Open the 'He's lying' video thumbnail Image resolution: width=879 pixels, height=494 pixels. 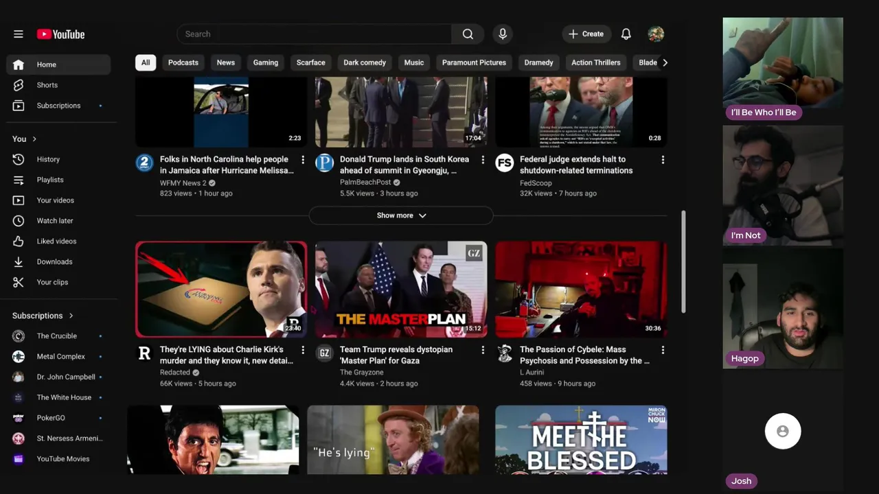pos(393,440)
